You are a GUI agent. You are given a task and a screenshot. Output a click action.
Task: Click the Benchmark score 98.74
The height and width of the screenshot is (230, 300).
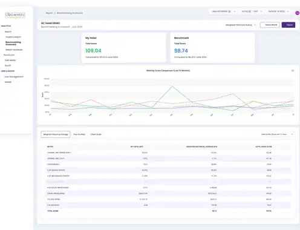181,51
